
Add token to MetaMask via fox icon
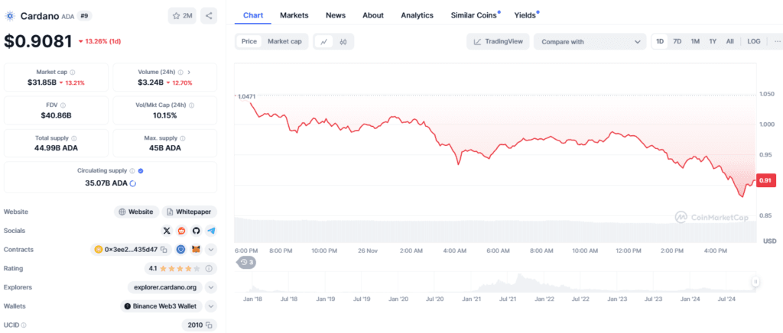click(x=197, y=249)
